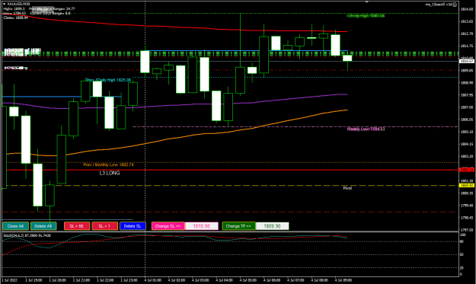Click the yellow pivot price tag on axis
Image resolution: width=476 pixels, height=284 pixels.
pos(467,185)
